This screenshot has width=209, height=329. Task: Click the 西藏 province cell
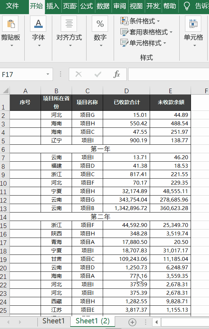pos(56,301)
